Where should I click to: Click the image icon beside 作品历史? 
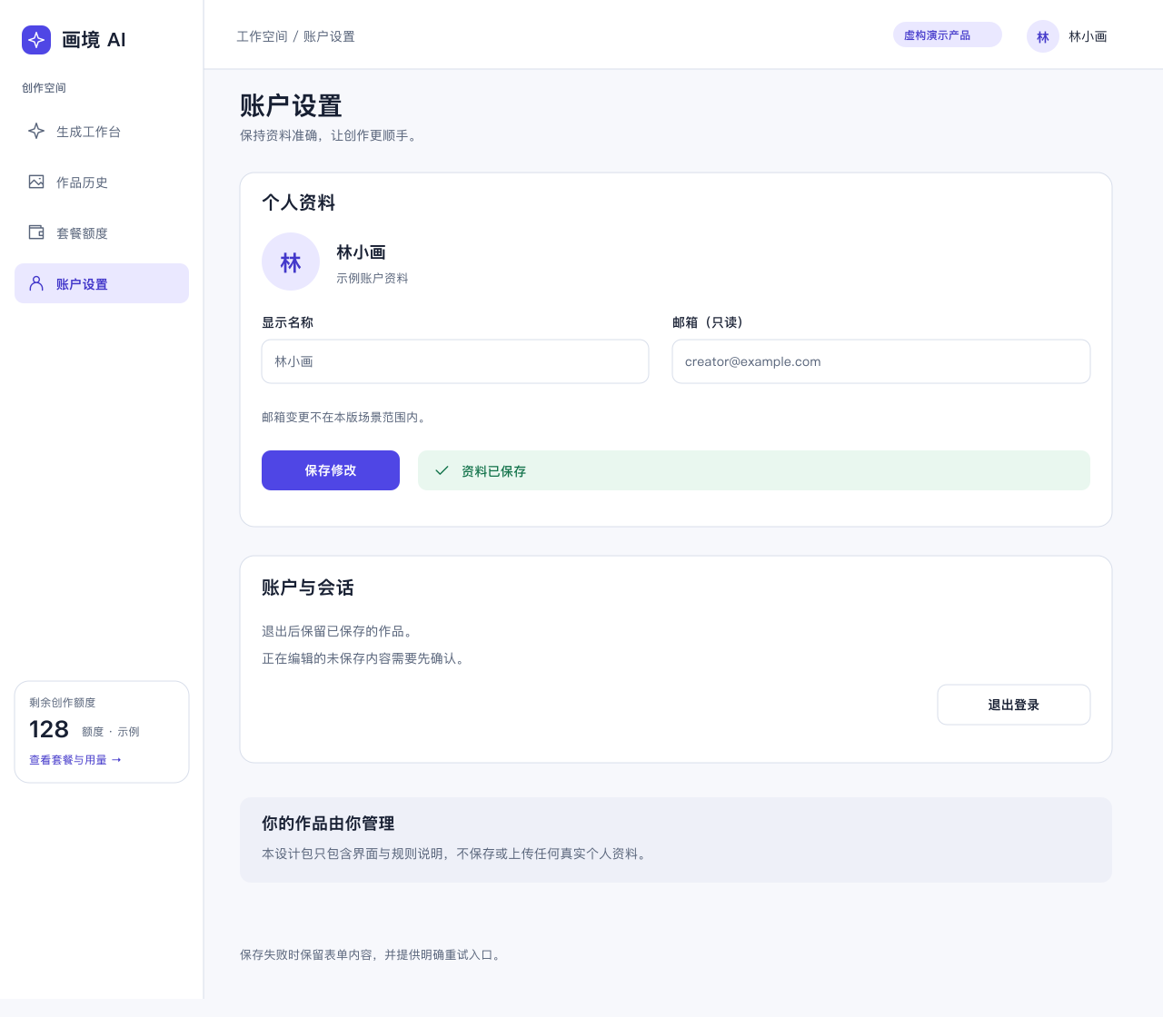[36, 182]
